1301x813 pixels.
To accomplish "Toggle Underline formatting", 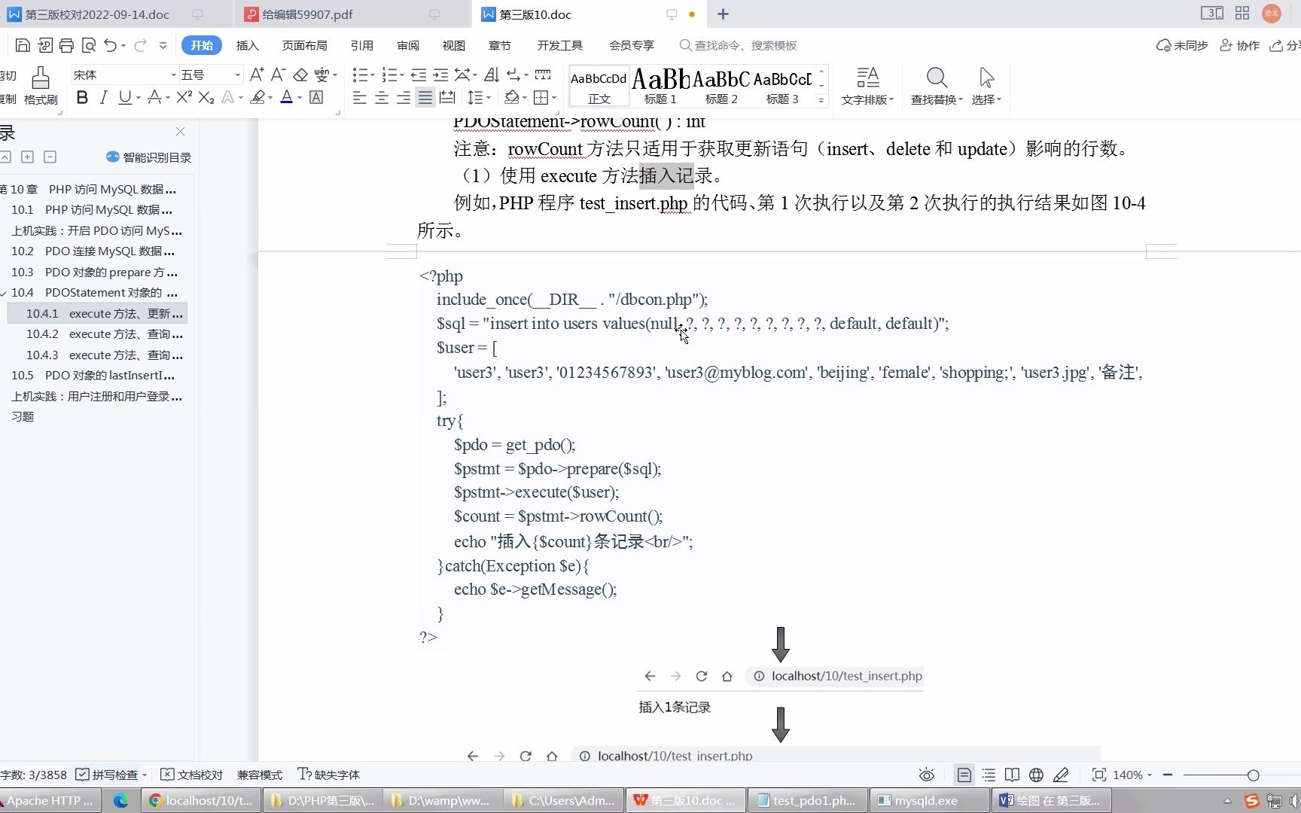I will click(124, 97).
